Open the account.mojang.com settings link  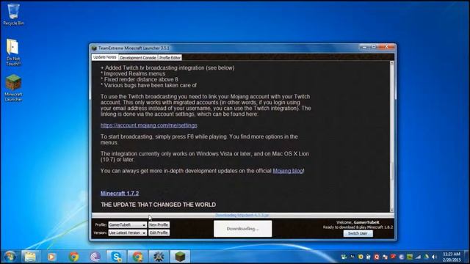point(148,125)
